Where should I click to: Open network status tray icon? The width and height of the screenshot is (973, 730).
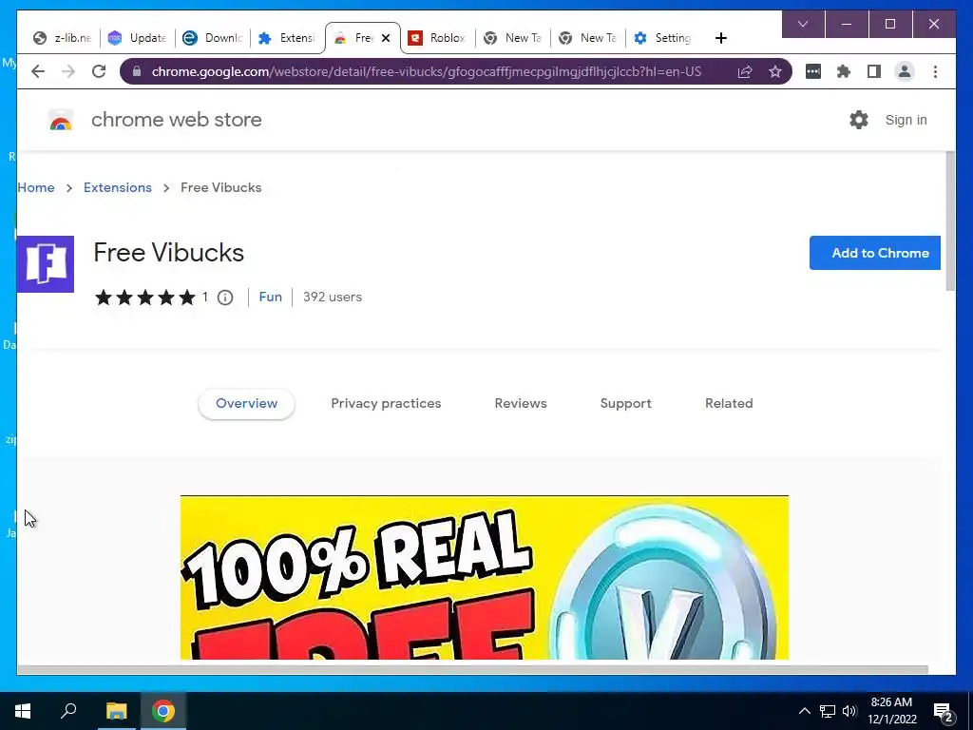[828, 711]
